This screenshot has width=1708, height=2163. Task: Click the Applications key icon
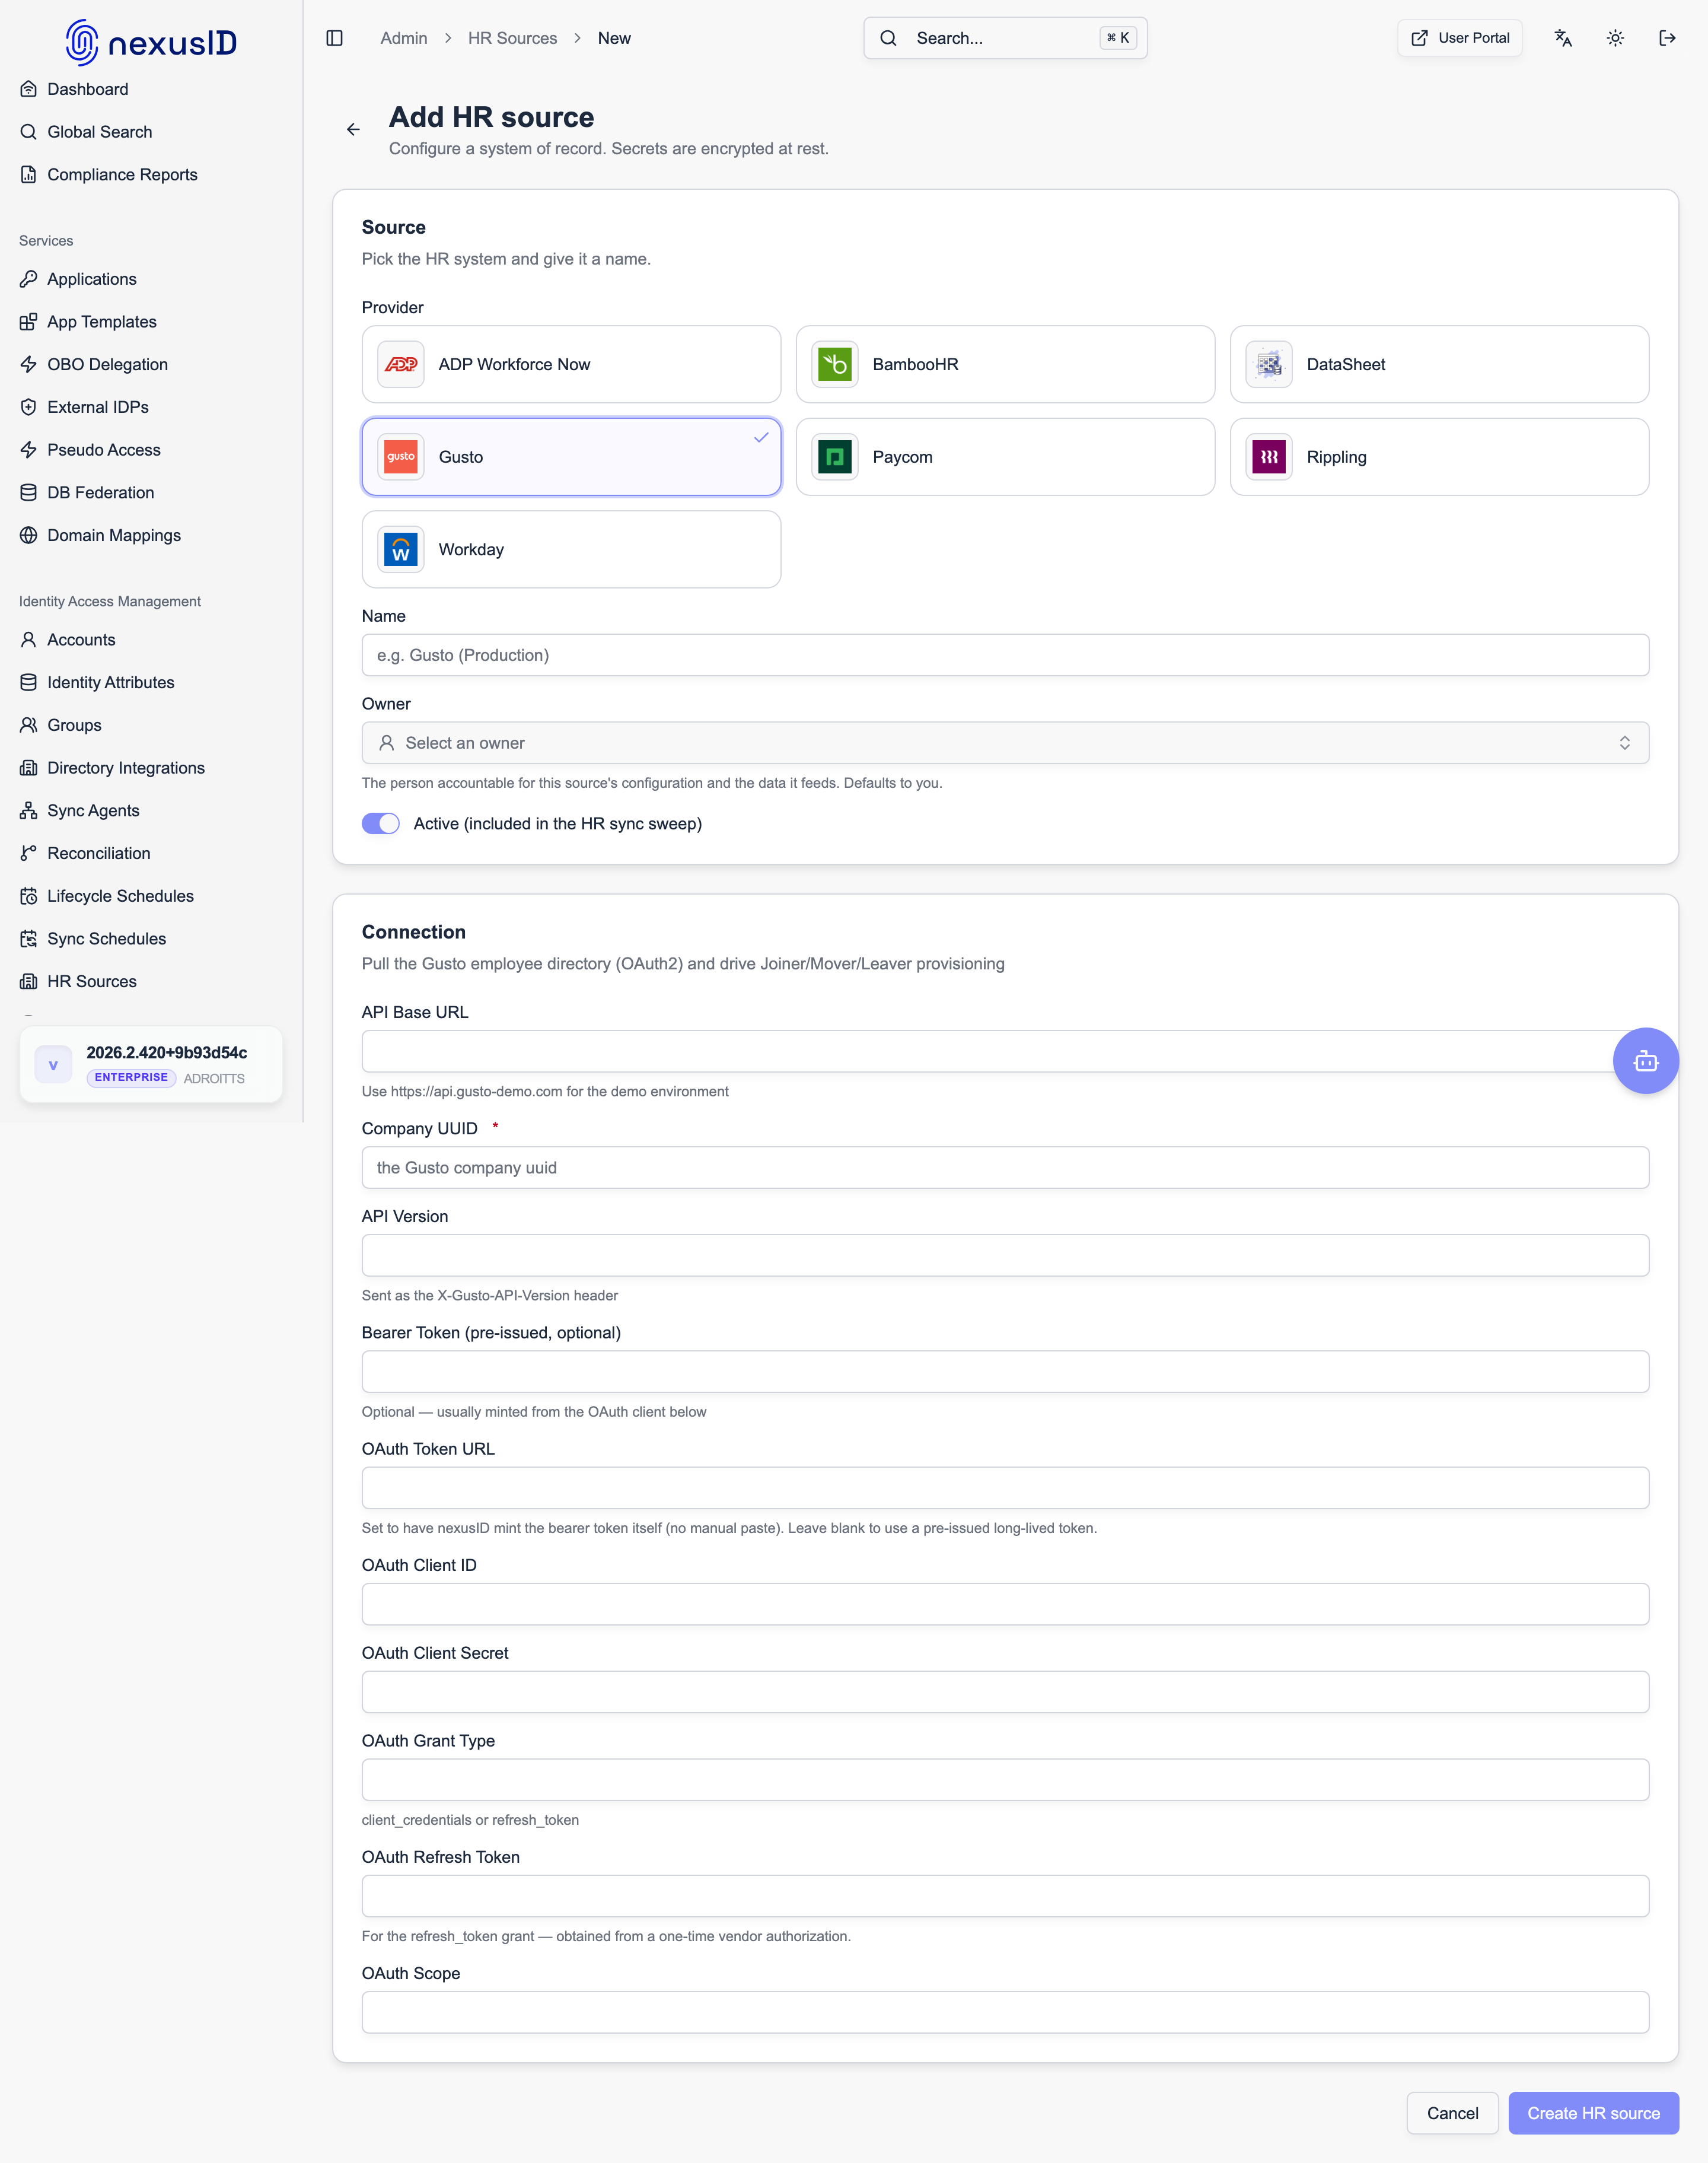pos(29,279)
